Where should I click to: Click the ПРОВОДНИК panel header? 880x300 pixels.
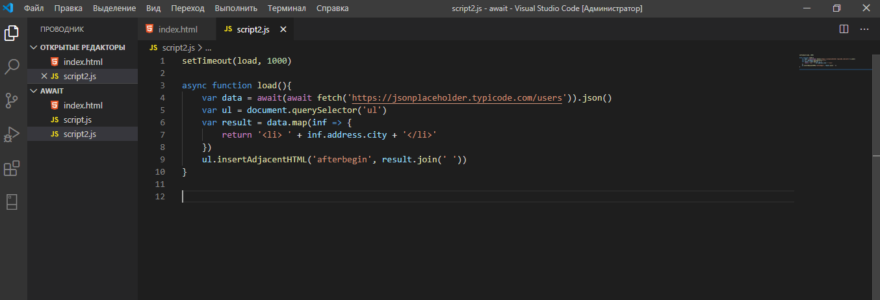[62, 29]
